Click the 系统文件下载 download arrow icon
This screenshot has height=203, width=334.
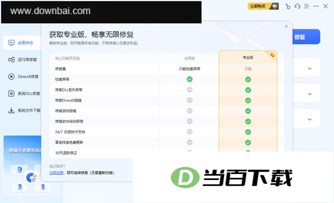[11, 110]
